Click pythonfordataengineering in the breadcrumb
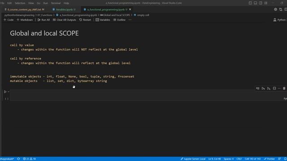 [x=19, y=15]
